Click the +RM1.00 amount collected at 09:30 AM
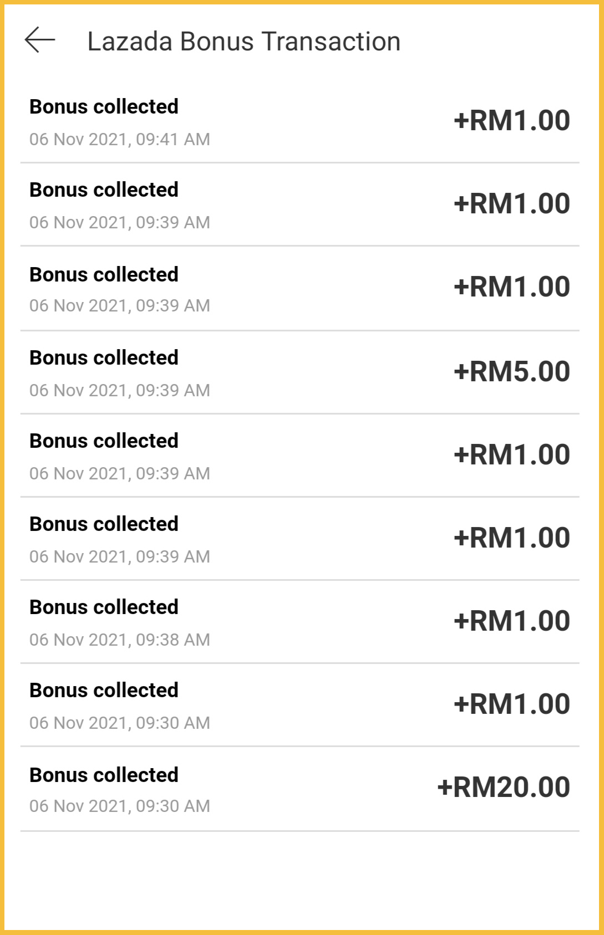This screenshot has height=935, width=604. [511, 704]
